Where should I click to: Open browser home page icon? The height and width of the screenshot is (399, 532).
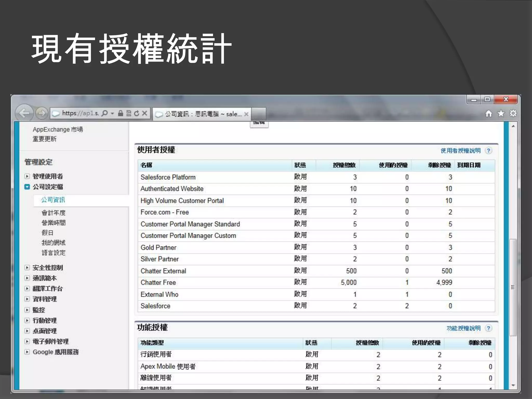coord(489,114)
